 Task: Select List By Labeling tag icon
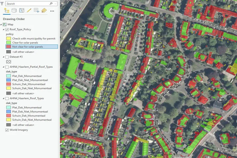[44, 11]
